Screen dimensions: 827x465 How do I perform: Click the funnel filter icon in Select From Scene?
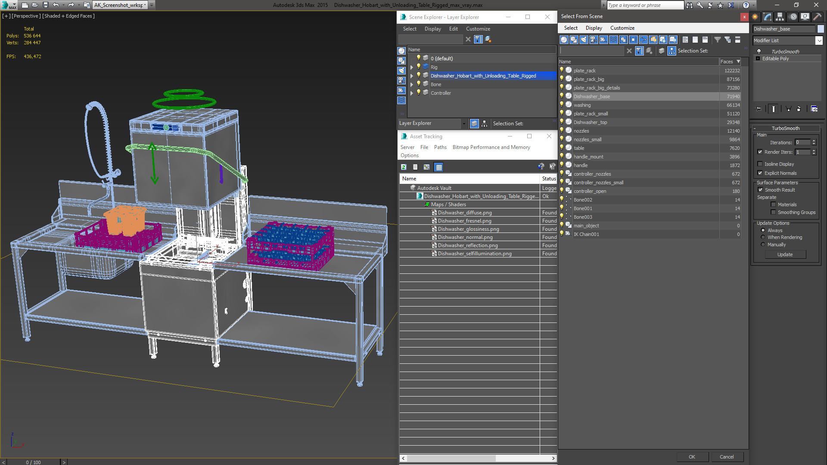click(x=718, y=40)
